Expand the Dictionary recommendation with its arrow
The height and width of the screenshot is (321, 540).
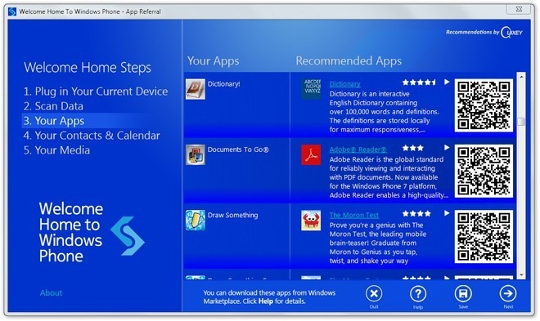point(447,82)
